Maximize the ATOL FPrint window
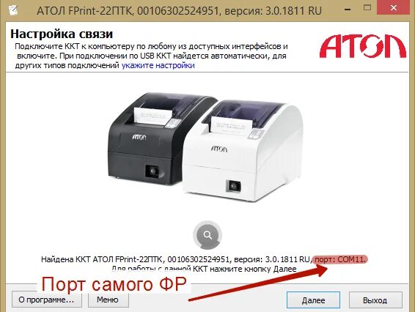The height and width of the screenshot is (312, 415). (367, 8)
